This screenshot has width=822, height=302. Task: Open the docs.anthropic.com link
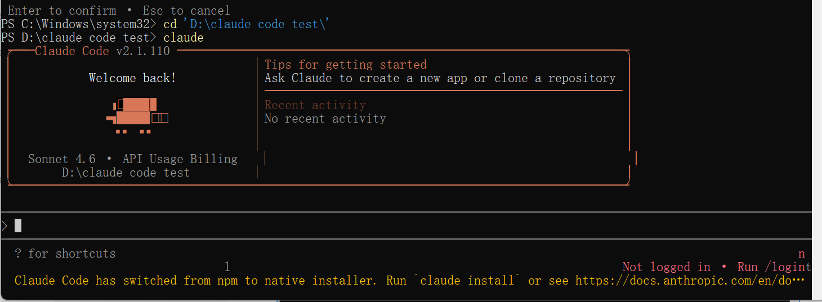tap(690, 280)
